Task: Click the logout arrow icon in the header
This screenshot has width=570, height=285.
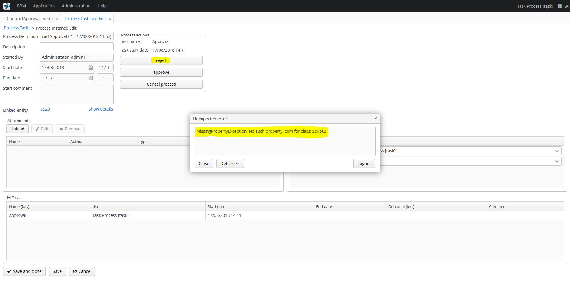Action: pos(566,6)
